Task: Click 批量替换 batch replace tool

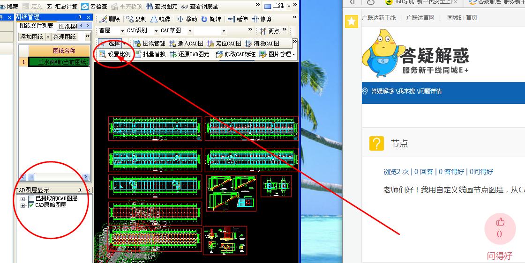Action: click(x=150, y=54)
